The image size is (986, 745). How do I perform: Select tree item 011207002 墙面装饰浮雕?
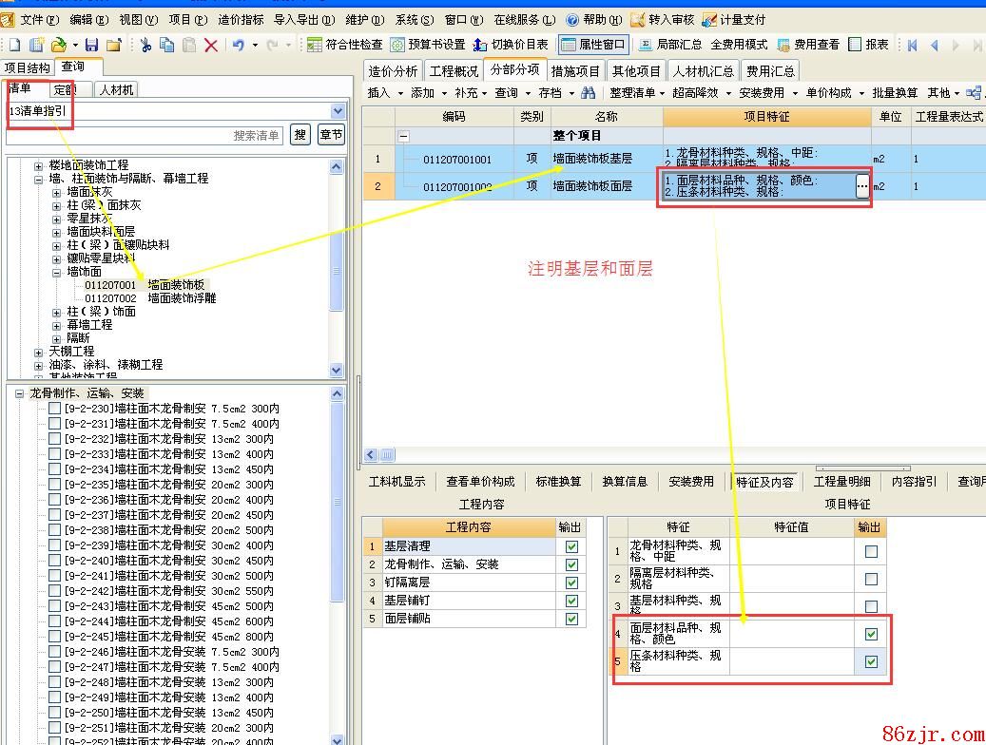150,297
